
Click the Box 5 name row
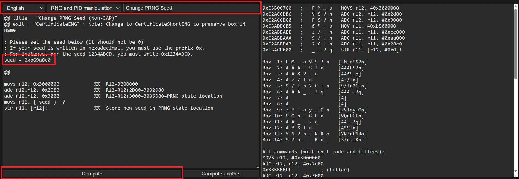[x=315, y=86]
